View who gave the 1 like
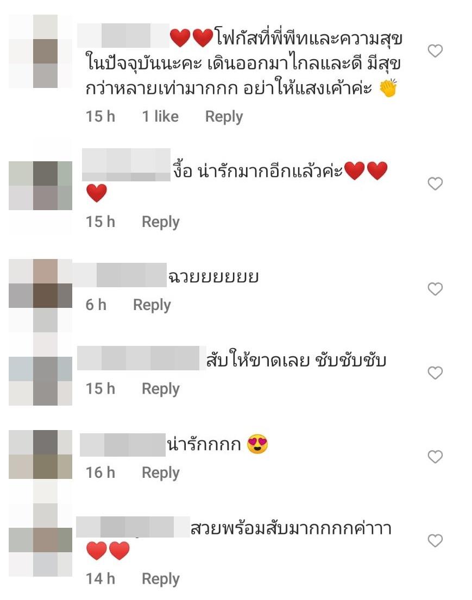The height and width of the screenshot is (600, 472). point(160,116)
